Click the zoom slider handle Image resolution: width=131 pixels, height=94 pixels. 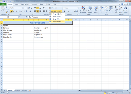point(123,93)
